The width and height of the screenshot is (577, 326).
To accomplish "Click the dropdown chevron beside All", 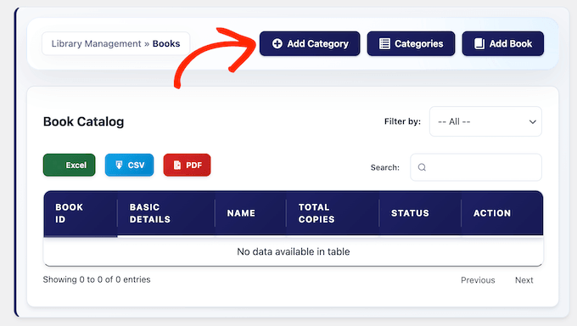I will pyautogui.click(x=533, y=122).
